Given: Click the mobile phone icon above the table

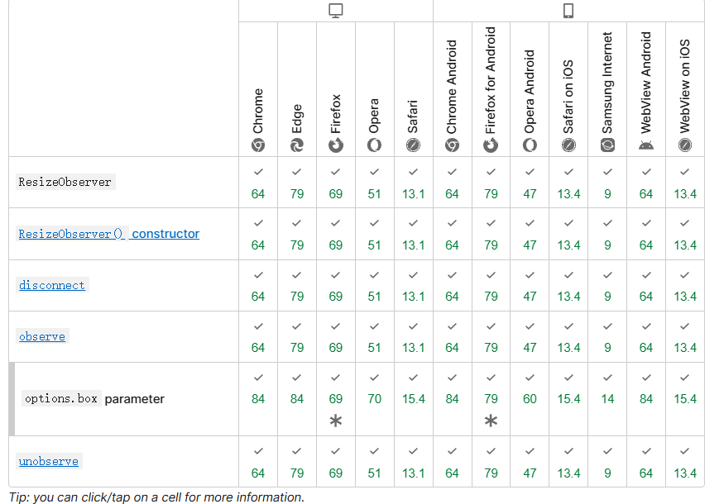Looking at the screenshot, I should point(568,11).
